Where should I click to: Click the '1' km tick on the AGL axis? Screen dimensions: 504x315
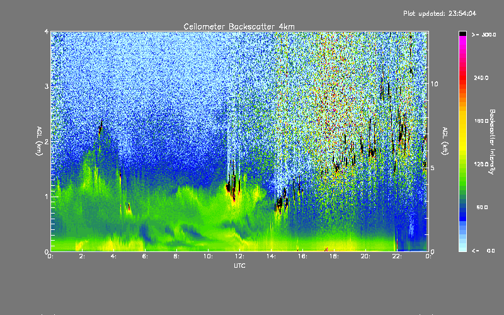(47, 197)
